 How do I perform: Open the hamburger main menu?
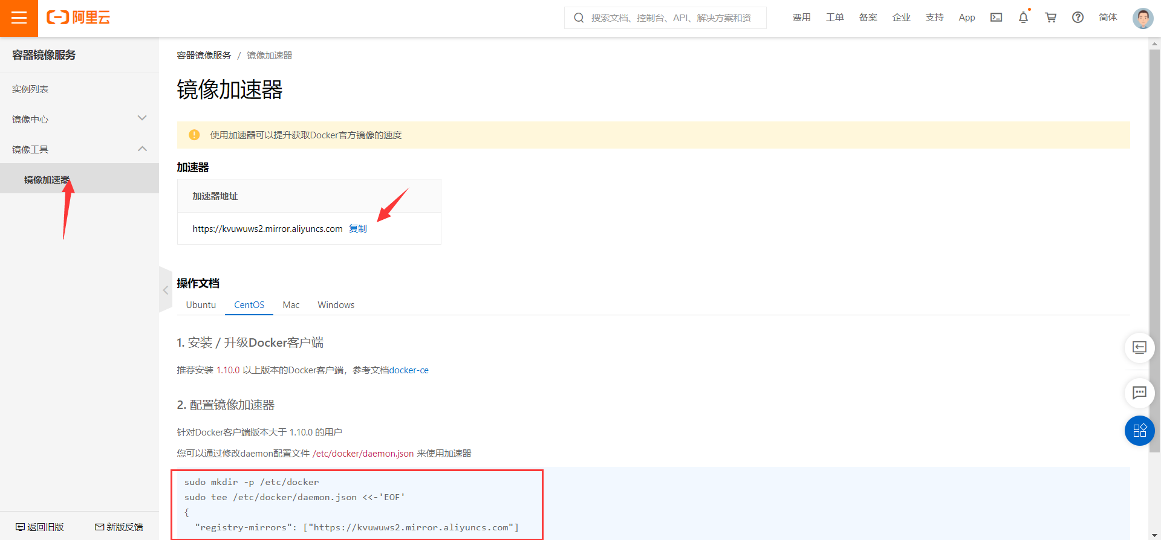coord(19,18)
